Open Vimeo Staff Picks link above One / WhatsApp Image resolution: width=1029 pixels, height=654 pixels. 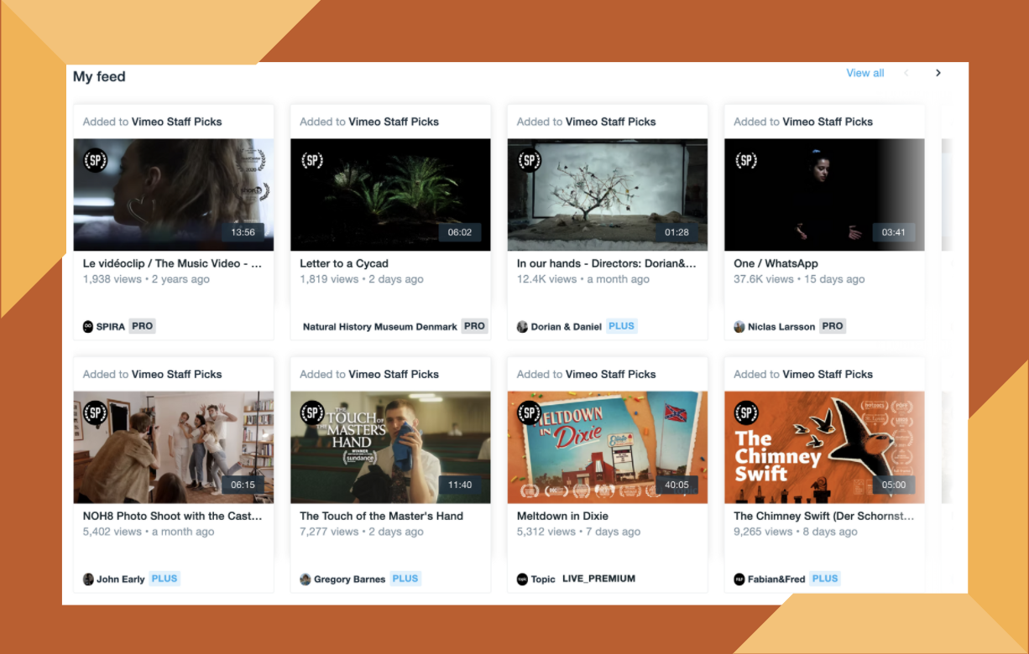tap(828, 122)
